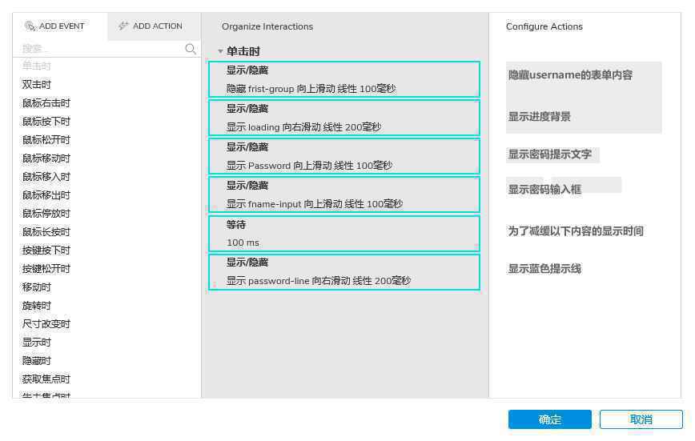Choose the 获取焦点时 event

coord(46,379)
